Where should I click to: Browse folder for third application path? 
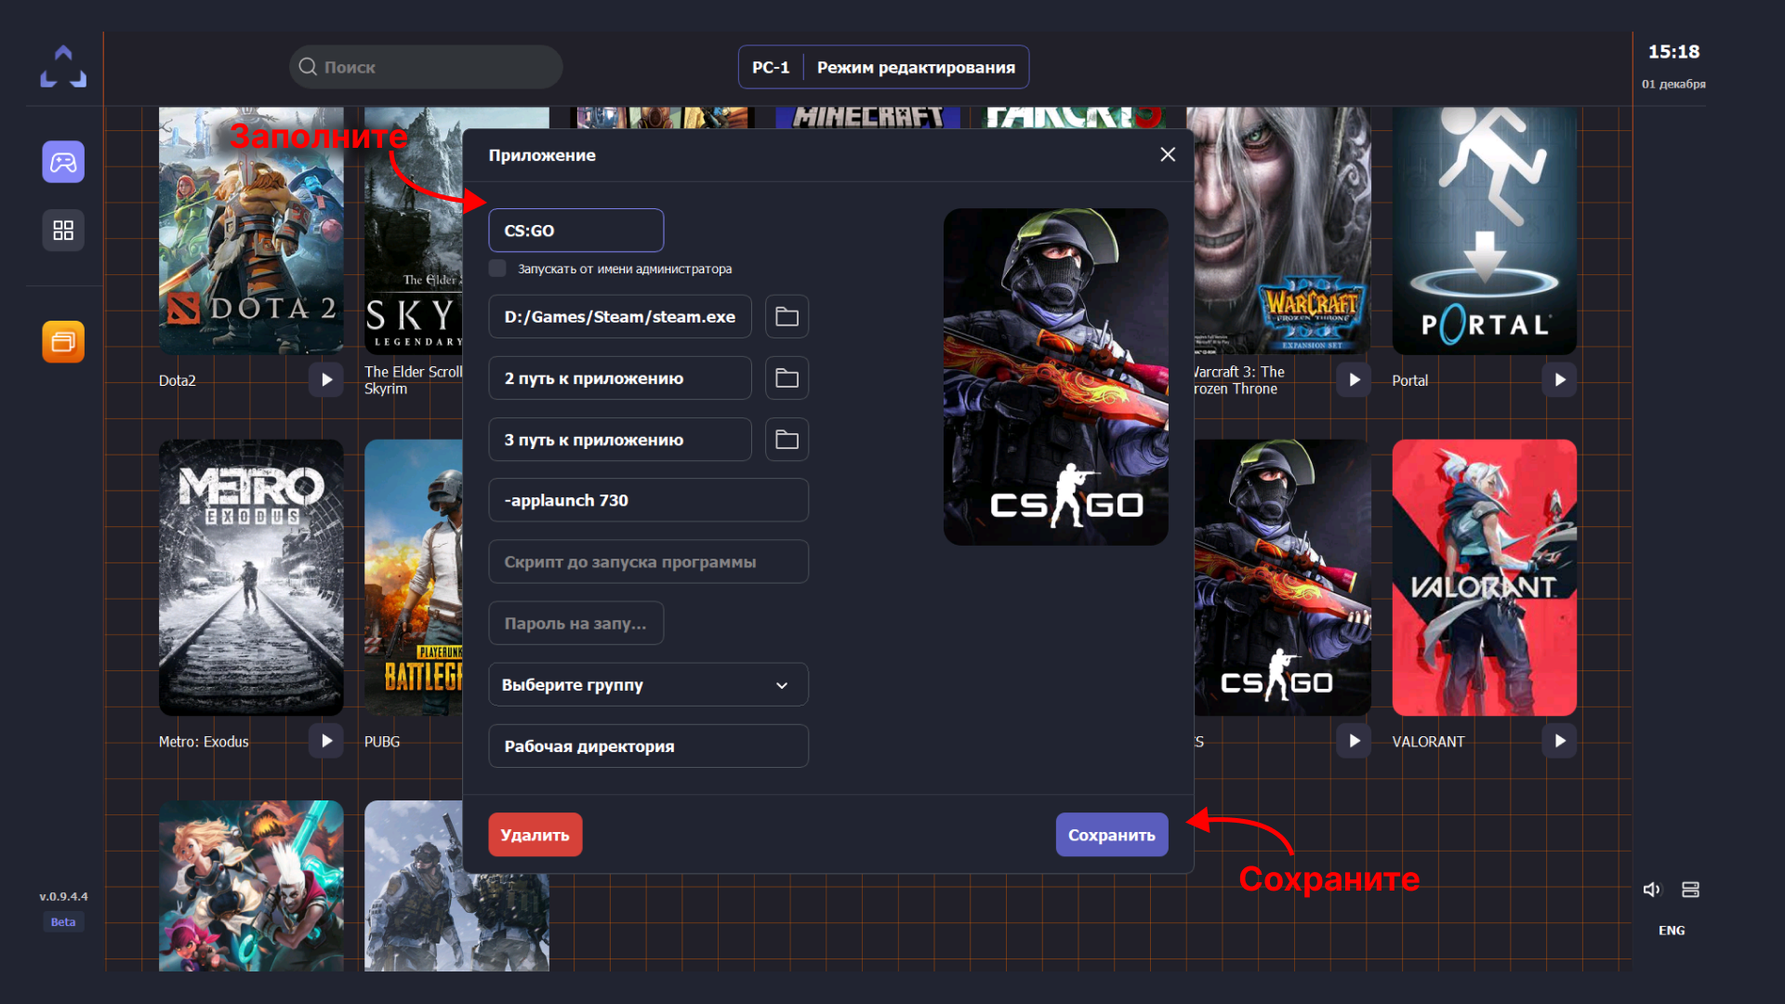pos(787,440)
